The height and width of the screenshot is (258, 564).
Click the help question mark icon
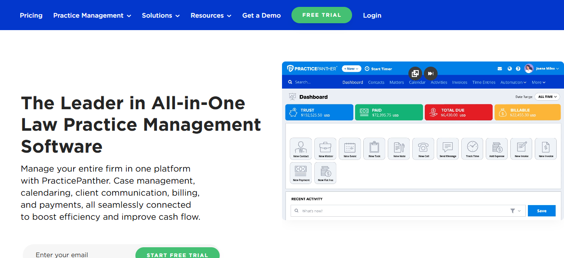point(518,68)
